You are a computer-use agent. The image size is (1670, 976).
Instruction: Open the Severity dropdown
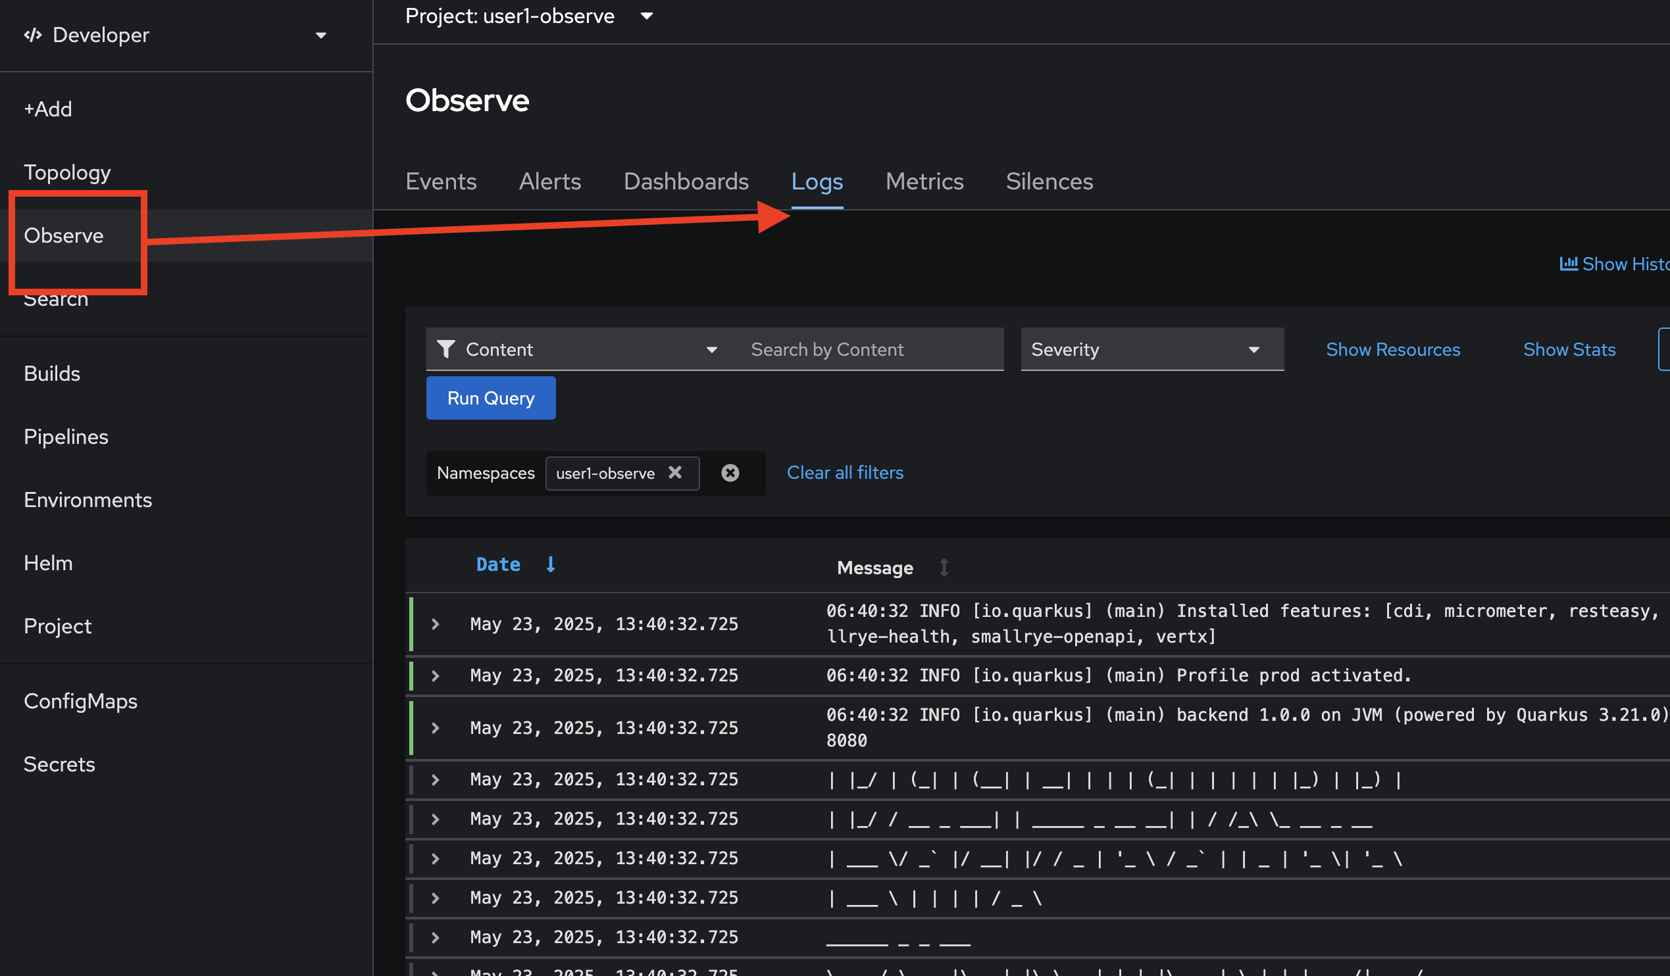1151,349
